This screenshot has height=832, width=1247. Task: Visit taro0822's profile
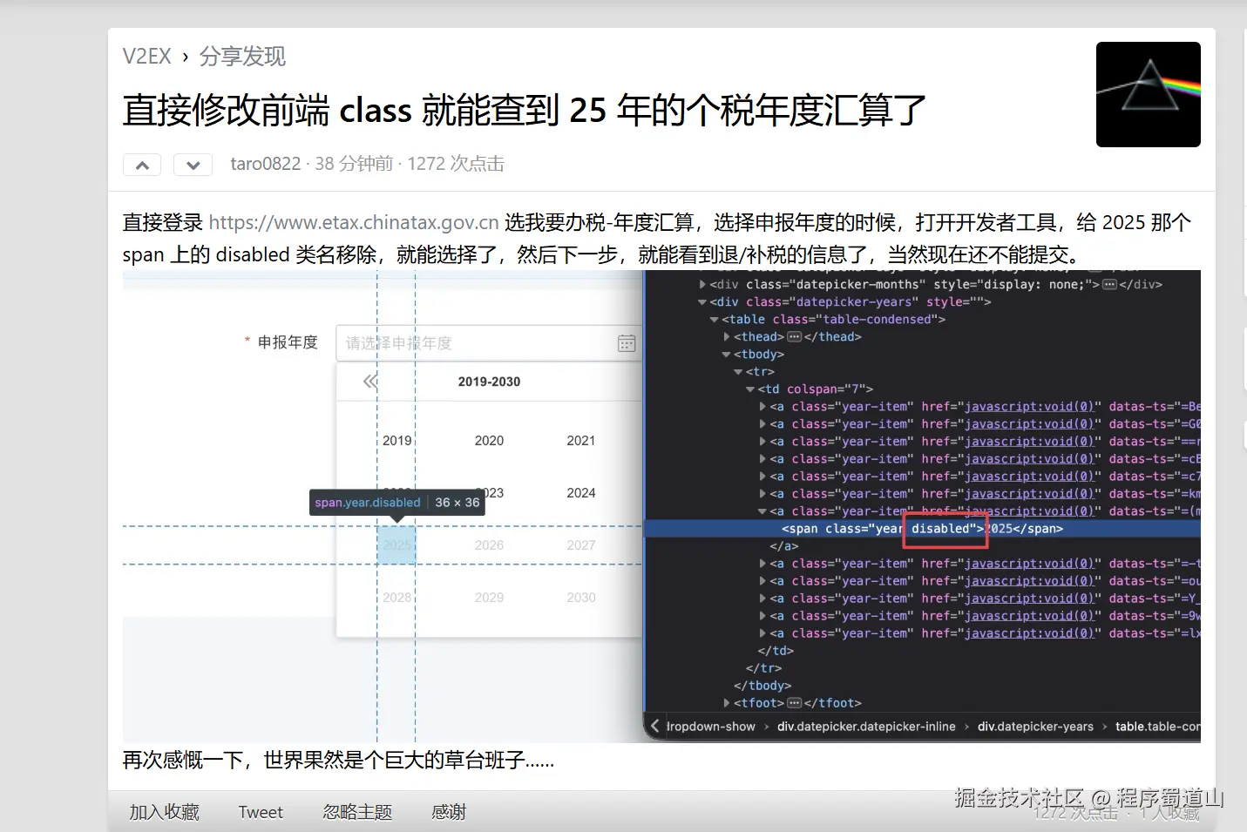pyautogui.click(x=264, y=163)
